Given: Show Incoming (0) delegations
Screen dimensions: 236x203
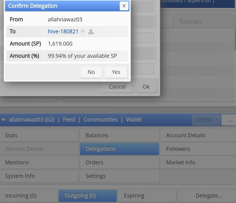Looking at the screenshot, I should [x=29, y=196].
